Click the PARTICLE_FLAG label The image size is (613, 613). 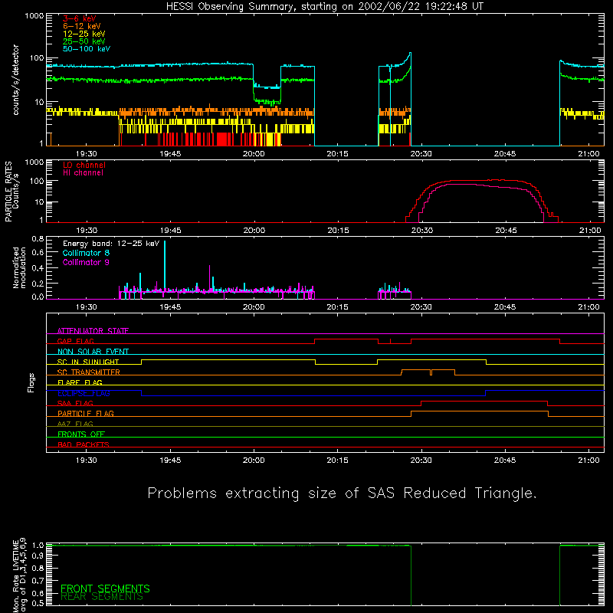[86, 413]
